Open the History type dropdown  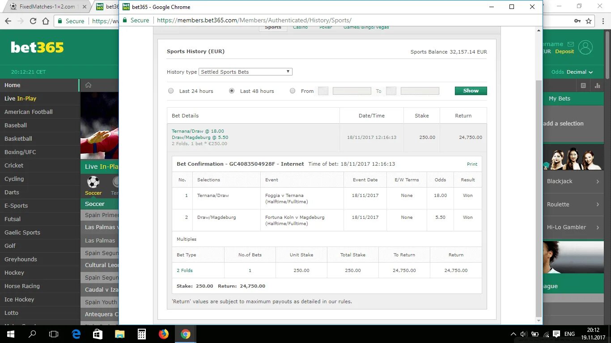tap(246, 72)
